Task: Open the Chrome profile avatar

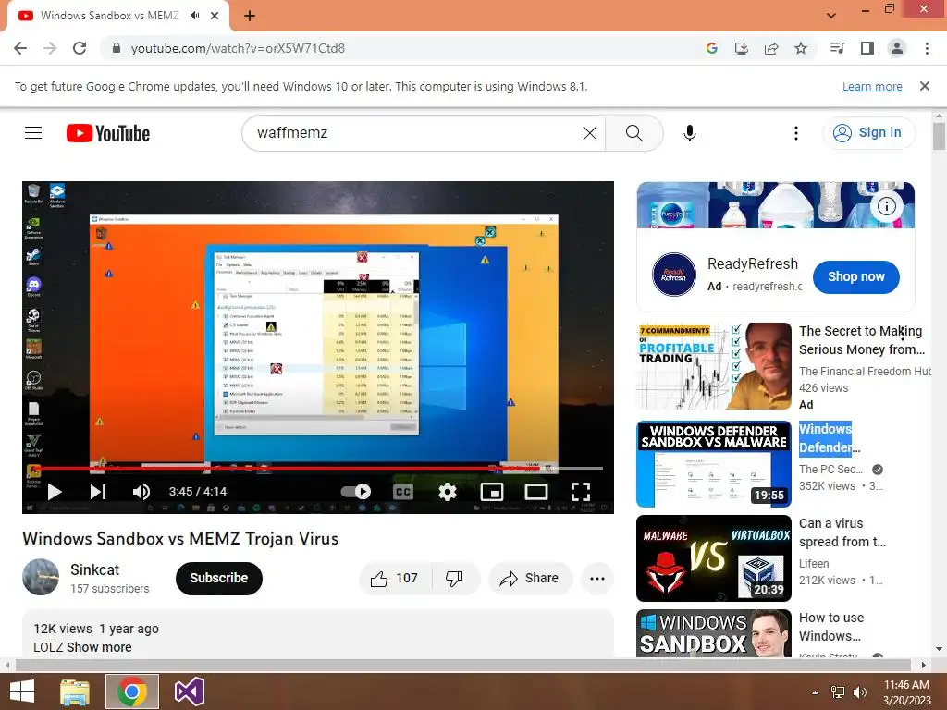Action: tap(897, 48)
